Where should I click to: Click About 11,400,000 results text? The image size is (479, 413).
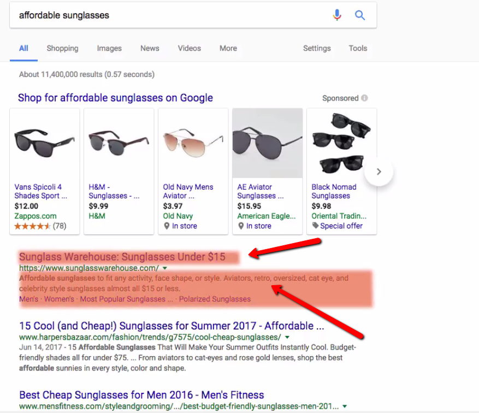(x=87, y=74)
